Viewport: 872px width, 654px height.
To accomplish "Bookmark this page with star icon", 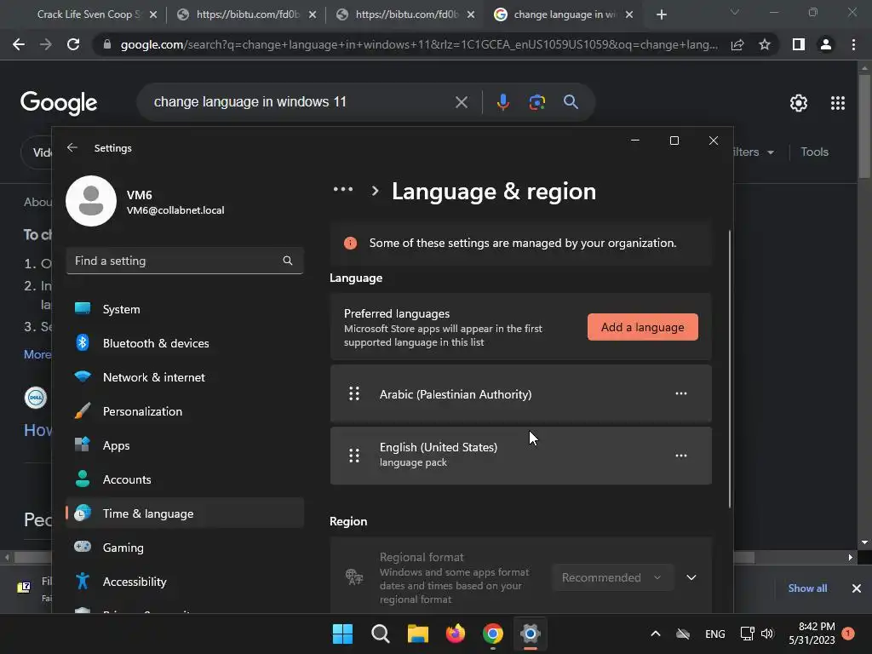I will point(765,44).
